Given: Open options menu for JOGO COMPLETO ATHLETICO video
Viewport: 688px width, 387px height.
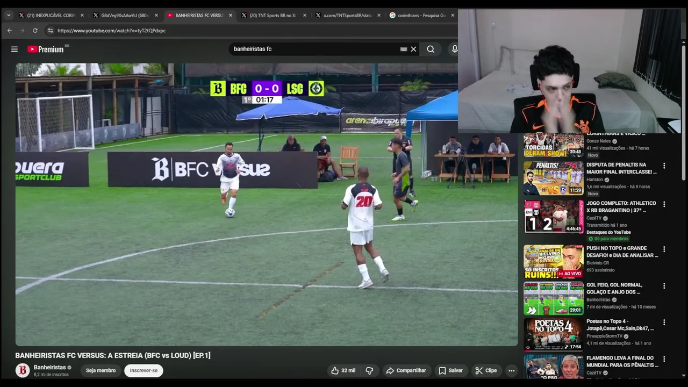Looking at the screenshot, I should tap(664, 204).
